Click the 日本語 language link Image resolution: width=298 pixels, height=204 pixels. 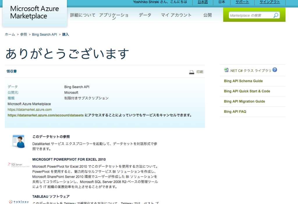pos(203,2)
